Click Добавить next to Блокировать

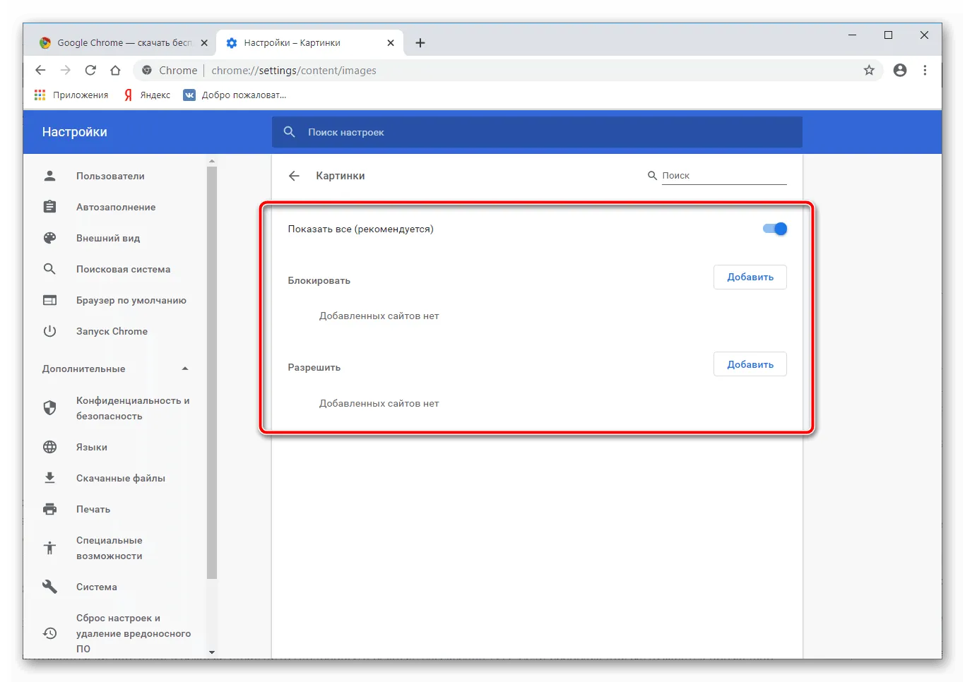[750, 277]
